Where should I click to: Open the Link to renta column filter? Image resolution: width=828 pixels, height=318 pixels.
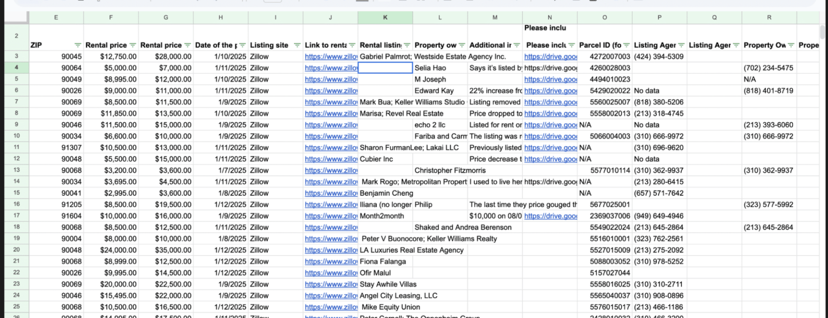352,45
